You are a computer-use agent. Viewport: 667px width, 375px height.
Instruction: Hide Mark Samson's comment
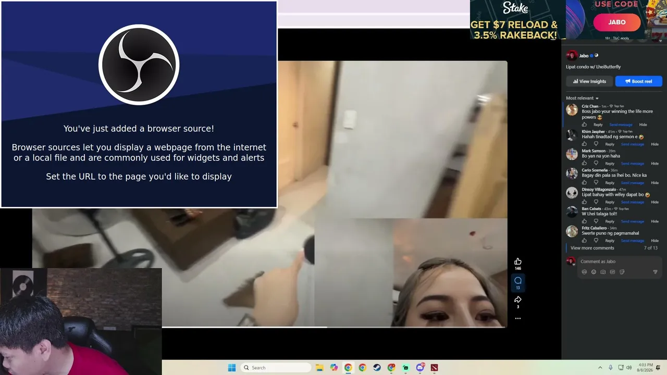point(654,164)
